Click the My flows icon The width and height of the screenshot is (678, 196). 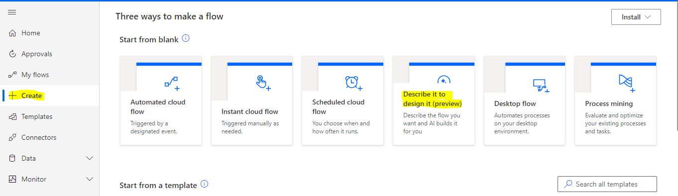coord(13,75)
